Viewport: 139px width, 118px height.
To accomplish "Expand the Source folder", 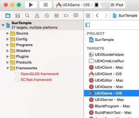I will [7, 33].
